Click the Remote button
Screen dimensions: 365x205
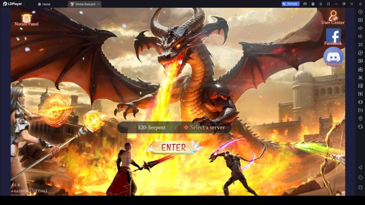tap(290, 4)
